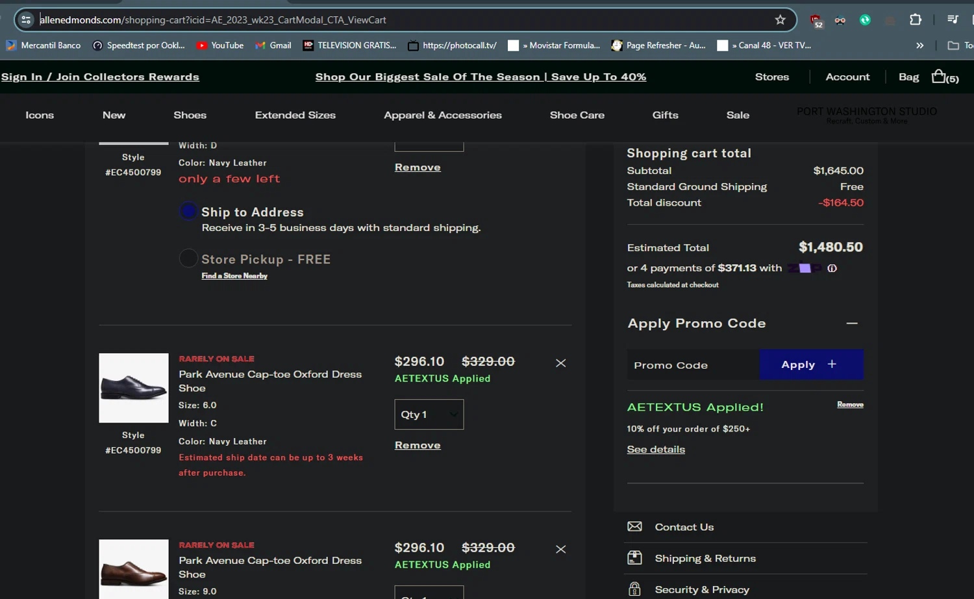Click the Find a Store Nearby link

tap(234, 276)
